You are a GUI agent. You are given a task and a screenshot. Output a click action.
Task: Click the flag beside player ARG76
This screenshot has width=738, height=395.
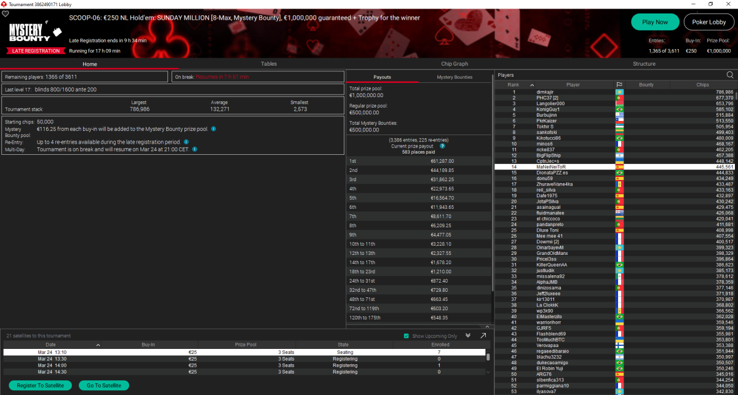[x=619, y=374]
